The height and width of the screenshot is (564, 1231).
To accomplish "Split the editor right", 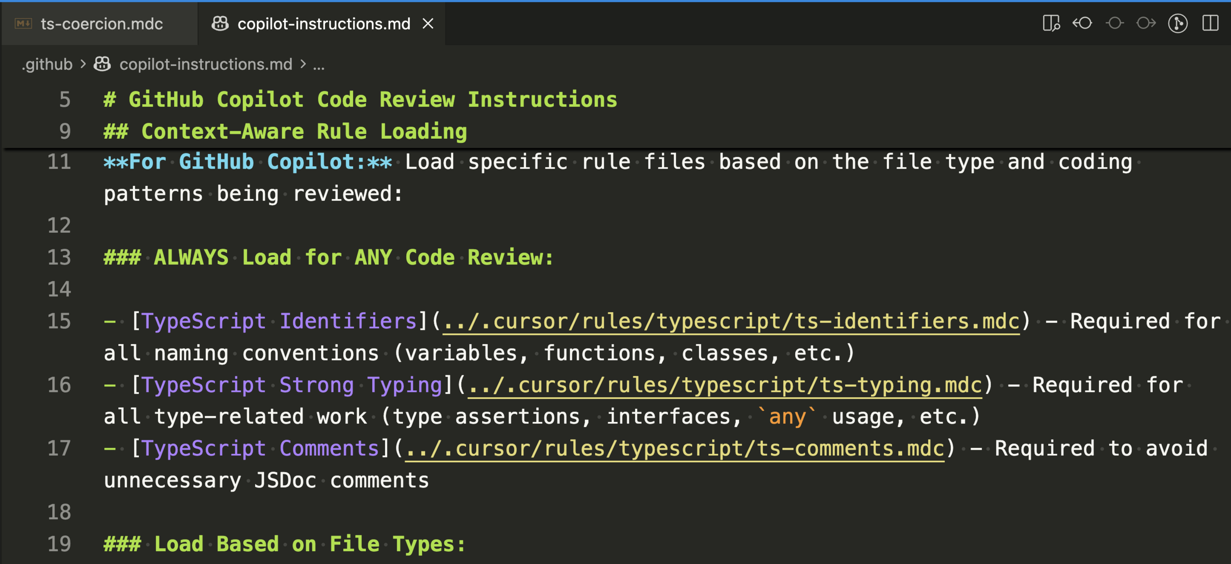I will point(1210,23).
